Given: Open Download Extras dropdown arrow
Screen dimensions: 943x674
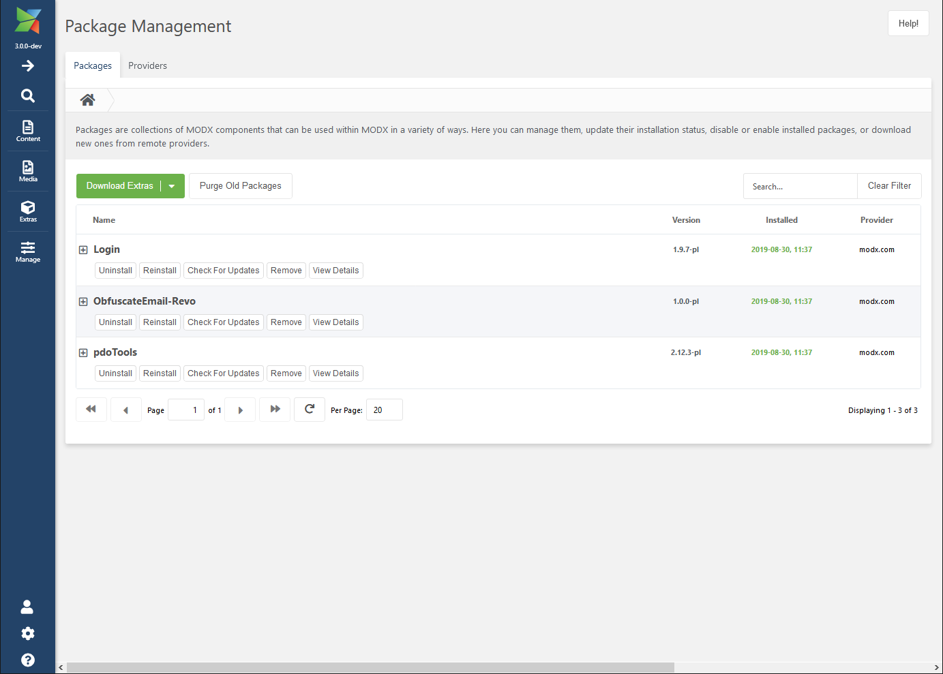Looking at the screenshot, I should pos(173,186).
